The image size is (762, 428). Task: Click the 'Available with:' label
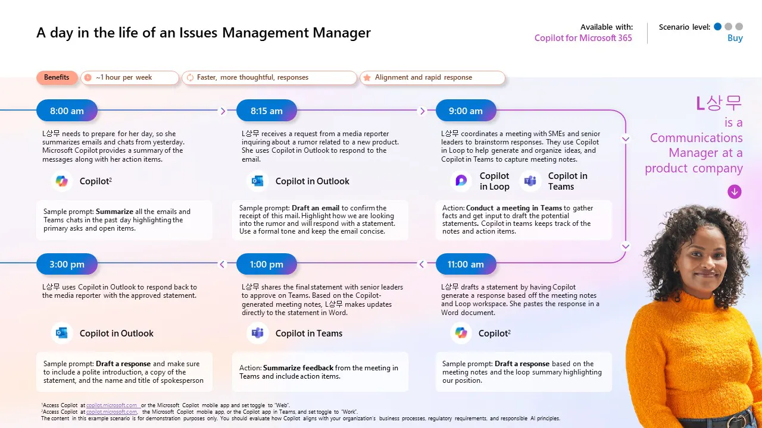pos(607,27)
